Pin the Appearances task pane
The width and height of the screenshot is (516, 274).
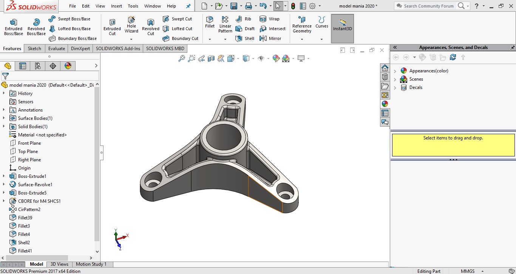513,47
